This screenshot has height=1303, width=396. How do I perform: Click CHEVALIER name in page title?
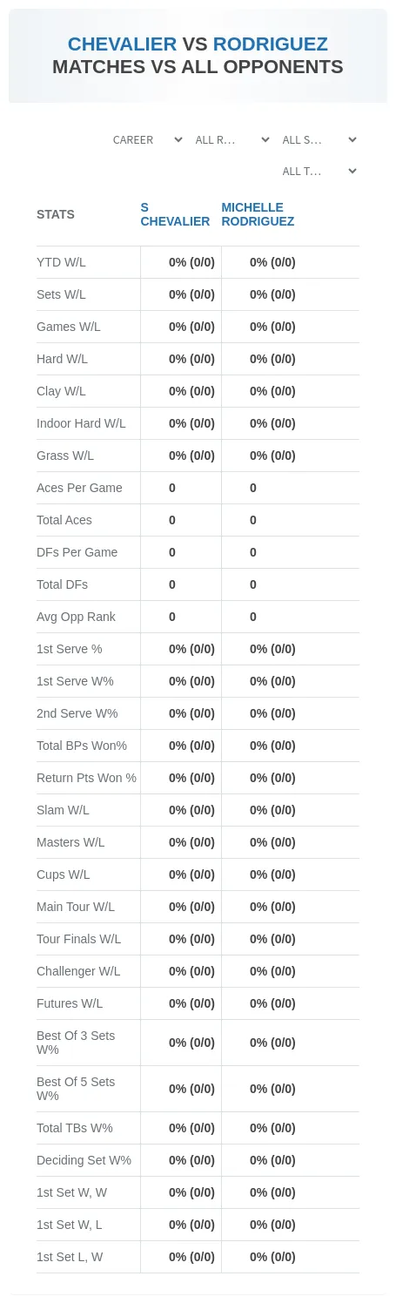point(122,44)
